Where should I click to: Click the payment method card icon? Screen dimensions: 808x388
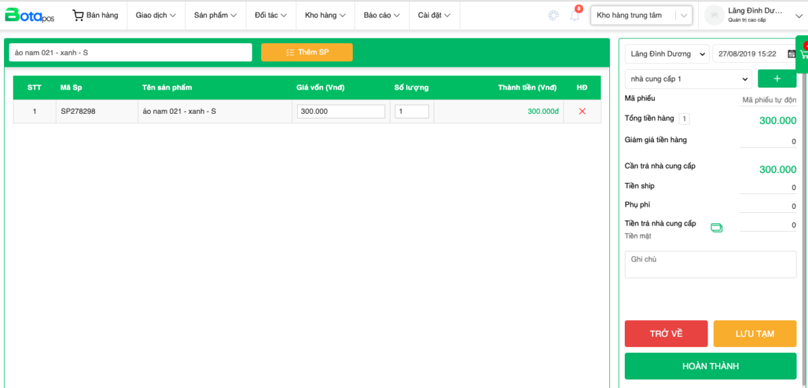716,228
